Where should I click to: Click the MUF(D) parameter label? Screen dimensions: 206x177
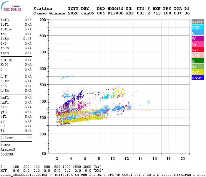click(x=6, y=60)
